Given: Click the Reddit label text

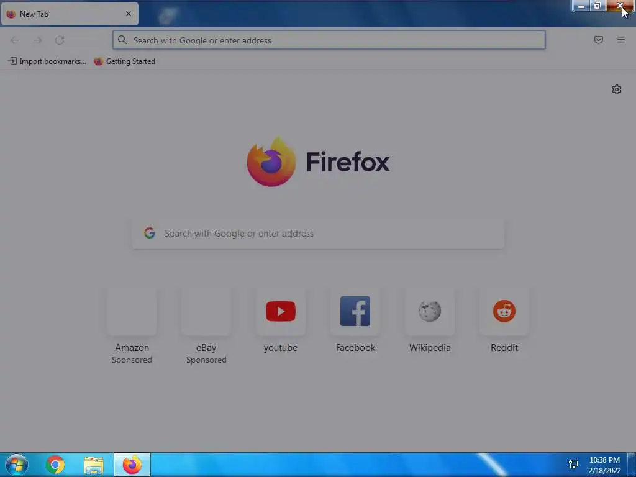Looking at the screenshot, I should coord(504,348).
